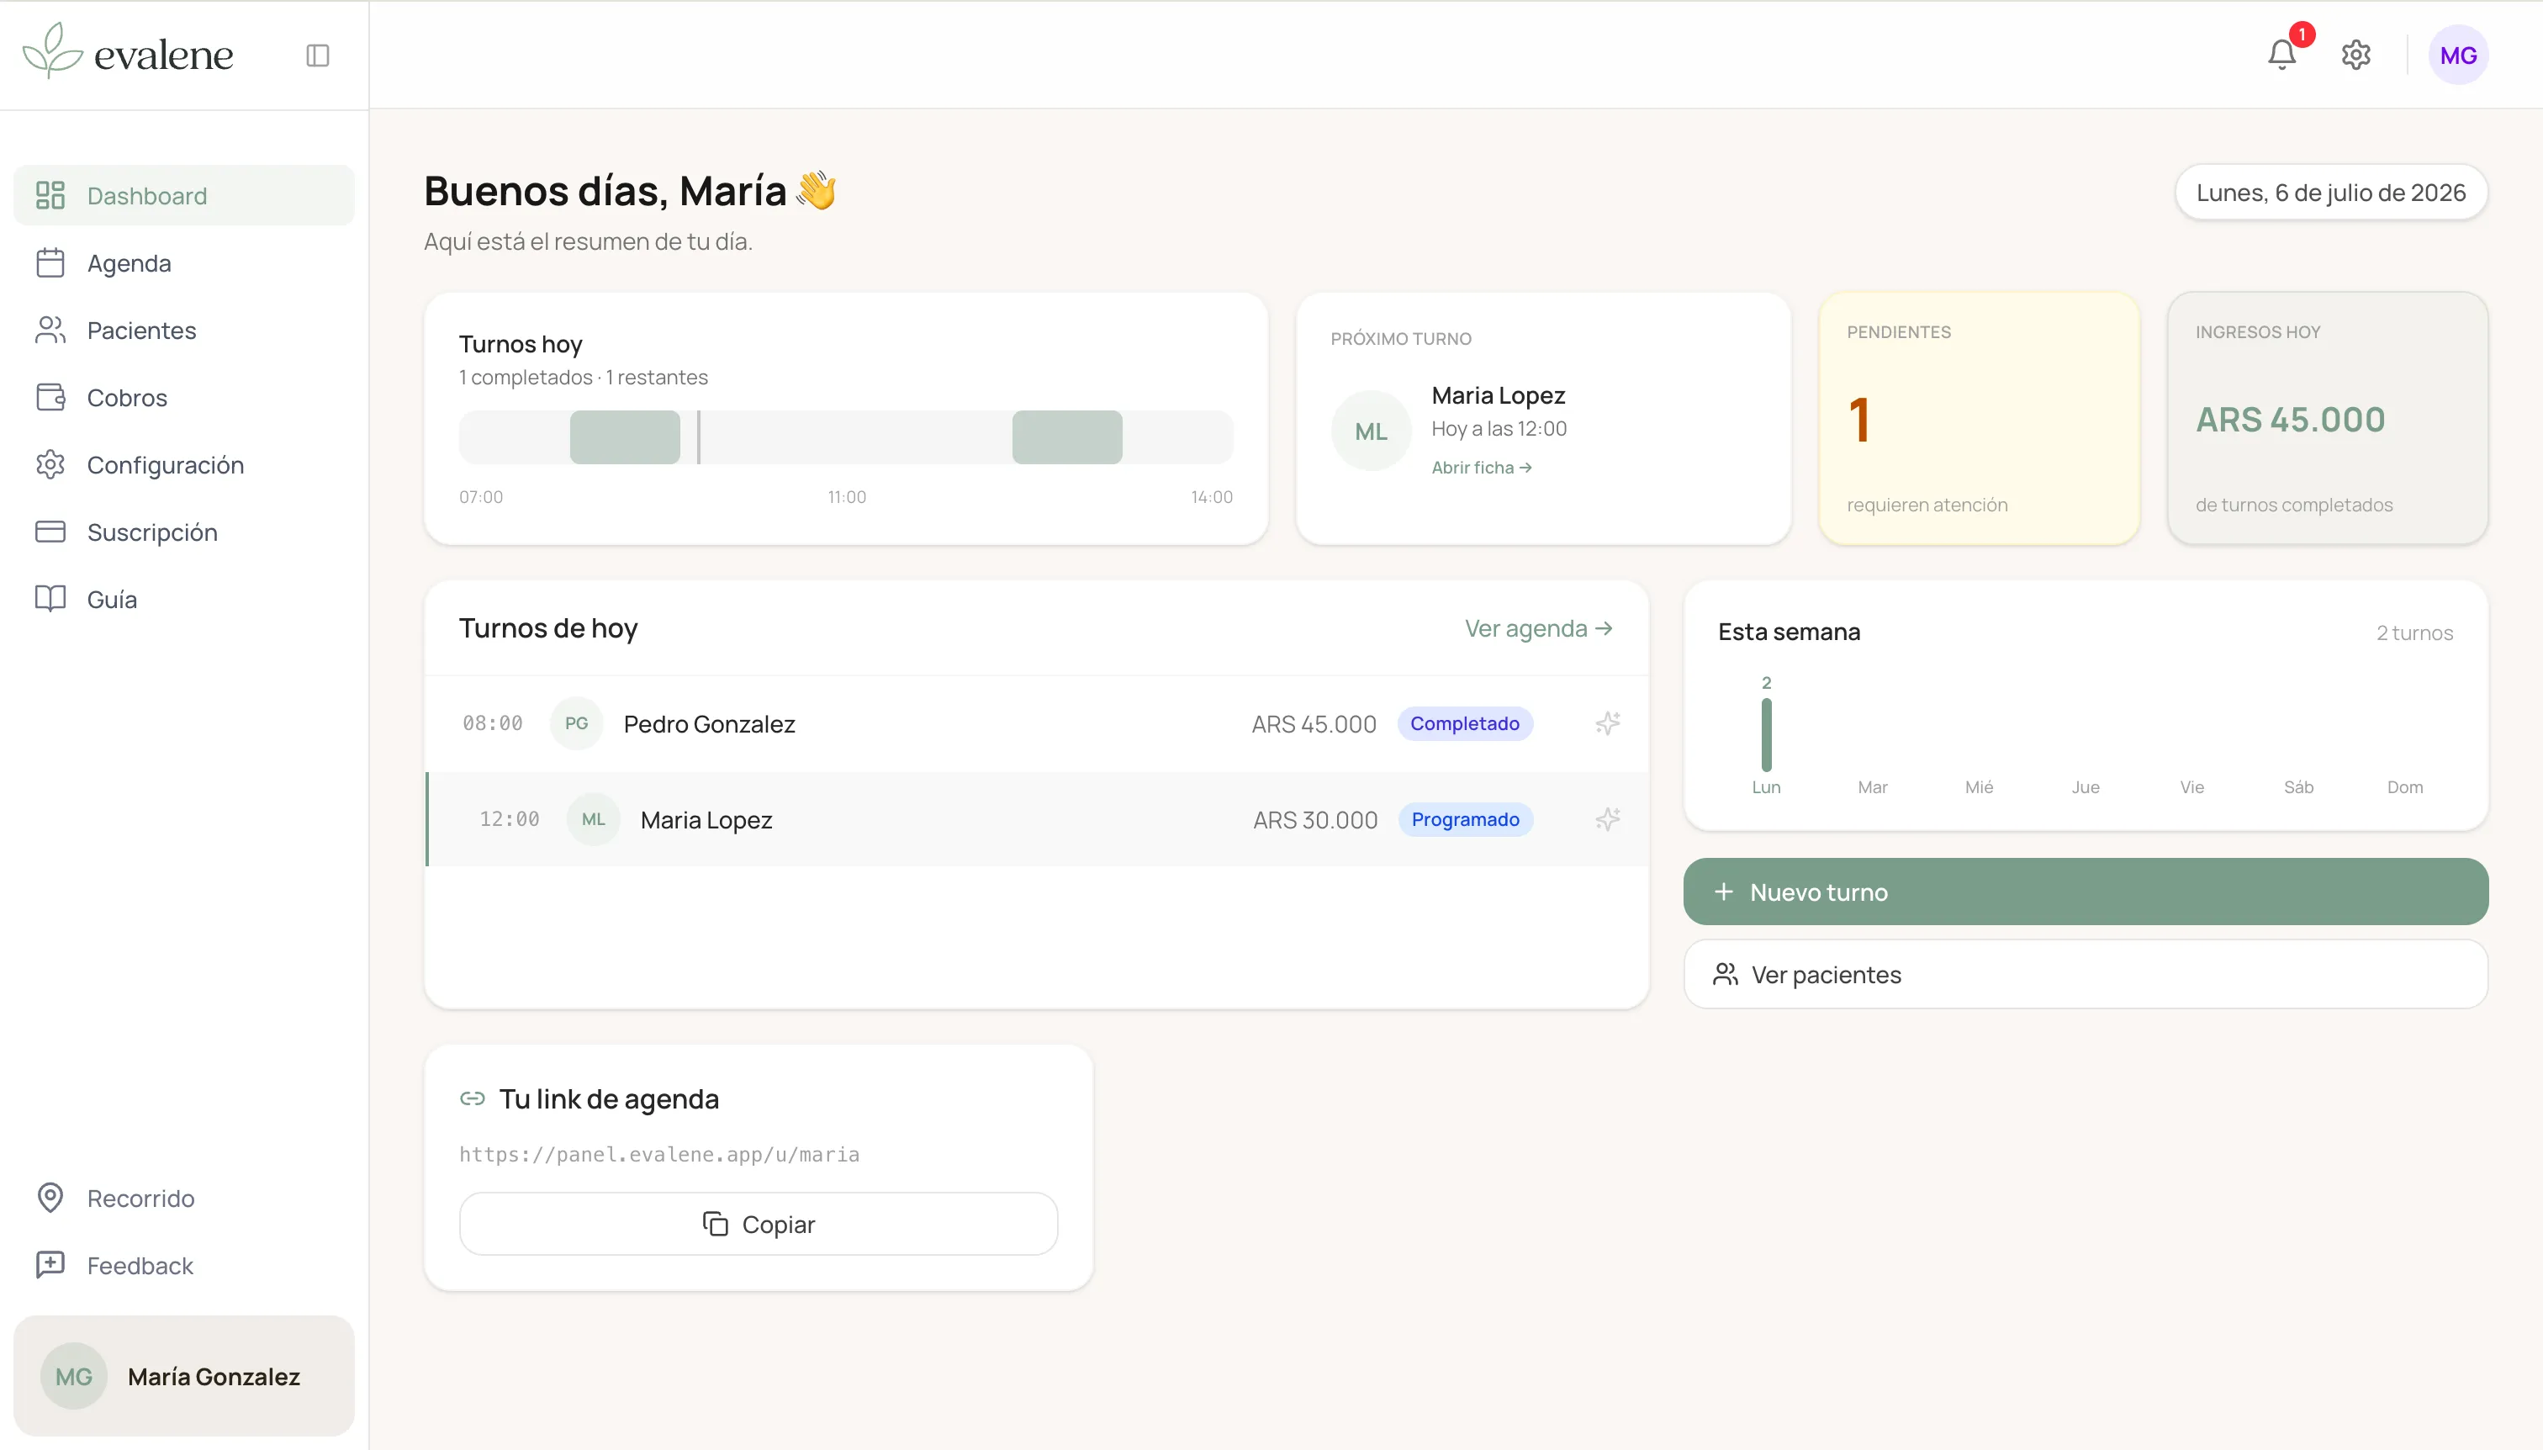Click Ver pacientes button
Viewport: 2543px width, 1450px height.
pos(2085,974)
